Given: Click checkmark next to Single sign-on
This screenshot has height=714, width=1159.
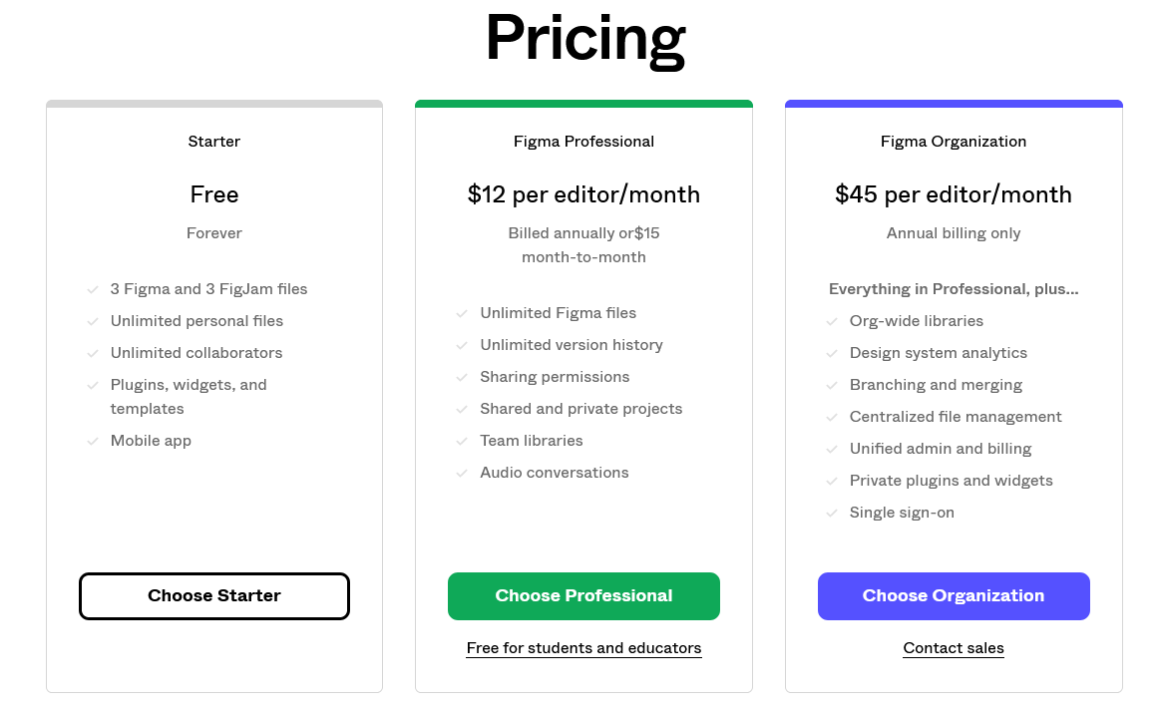Looking at the screenshot, I should point(832,513).
